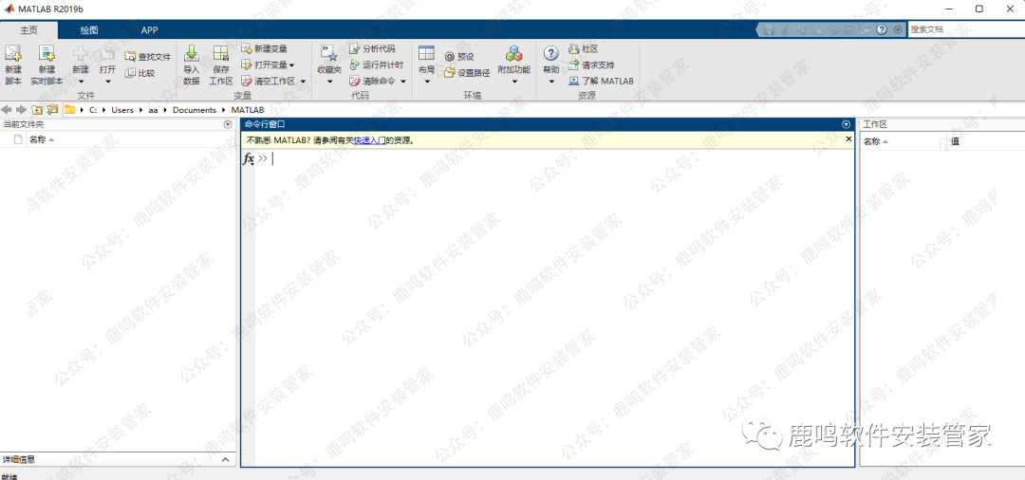Select the MATLAB segment in the path
This screenshot has height=480, width=1025.
(x=248, y=110)
